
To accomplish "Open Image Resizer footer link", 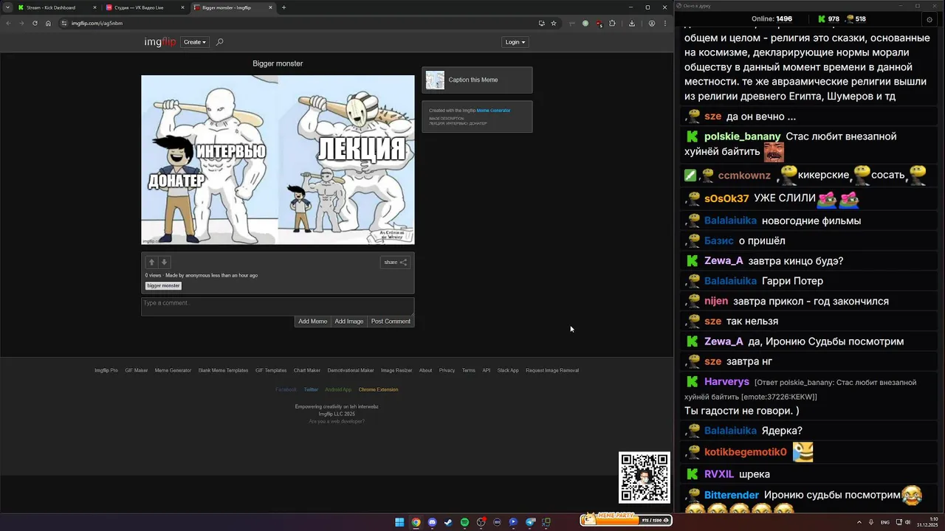I will point(396,370).
